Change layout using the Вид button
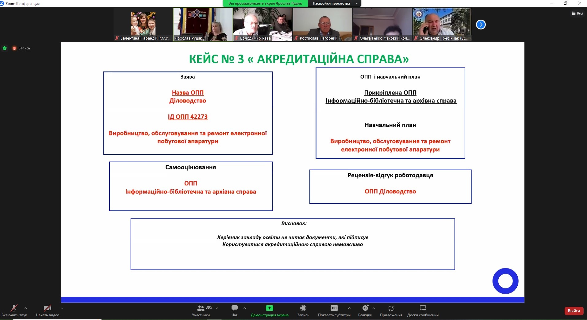This screenshot has height=320, width=587. 577,13
